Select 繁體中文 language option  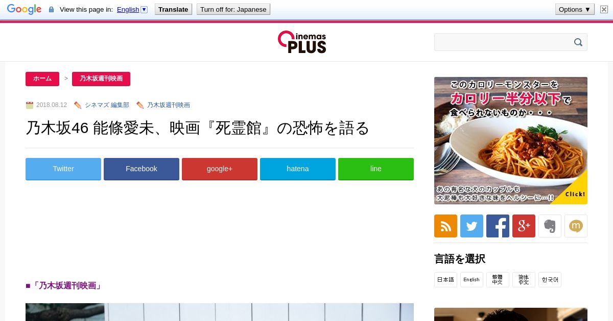[x=498, y=280]
